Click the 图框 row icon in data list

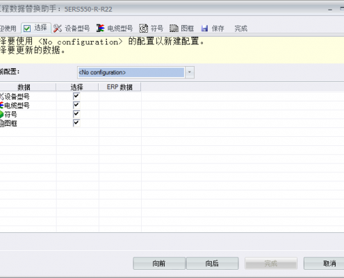[x=1, y=123]
